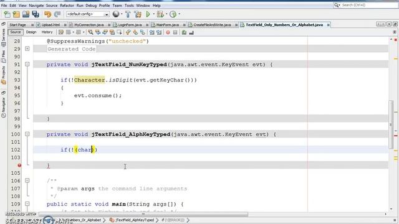
Task: Click the Stop Macro Recording icon
Action: point(175,32)
